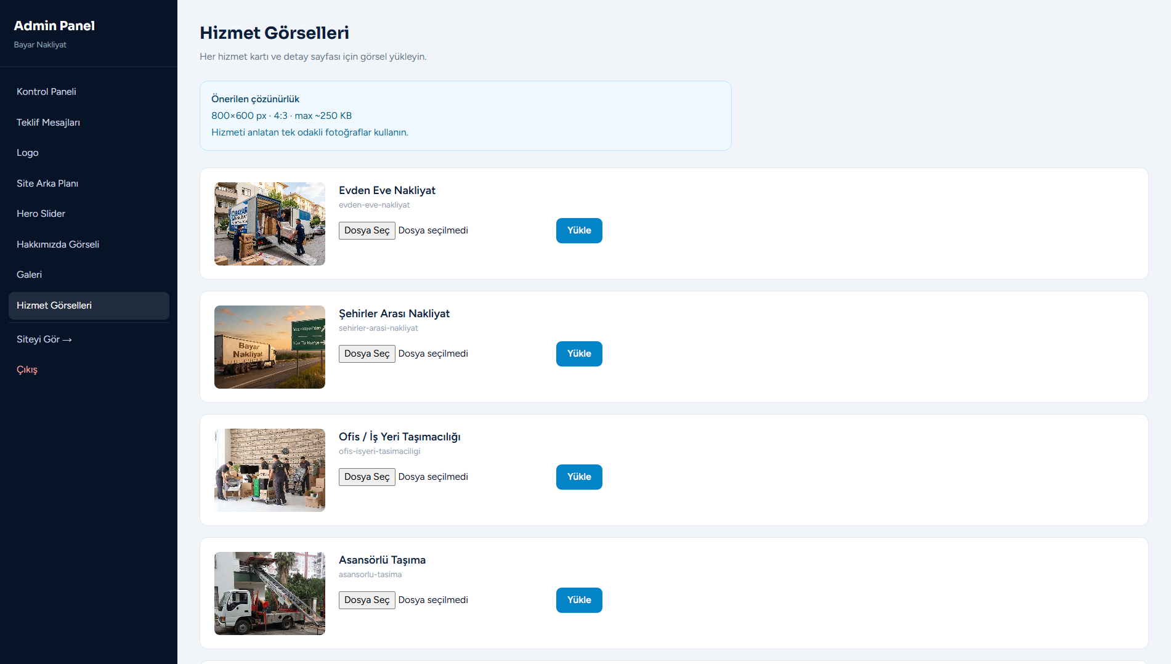The width and height of the screenshot is (1171, 664).
Task: Select Hizmet Görselleri sidebar item
Action: 89,306
